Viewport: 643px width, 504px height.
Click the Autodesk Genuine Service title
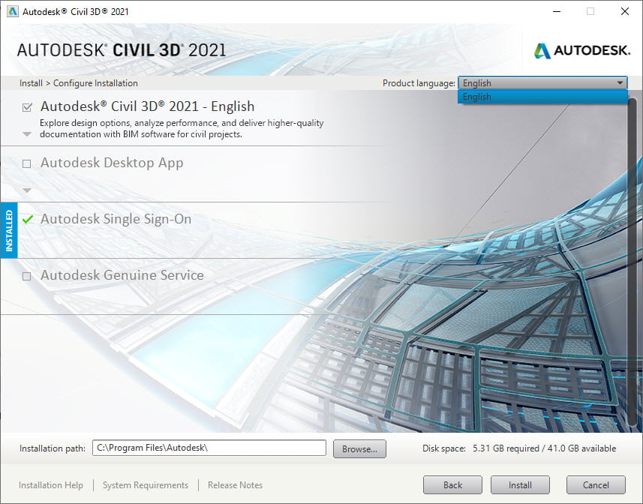click(122, 275)
